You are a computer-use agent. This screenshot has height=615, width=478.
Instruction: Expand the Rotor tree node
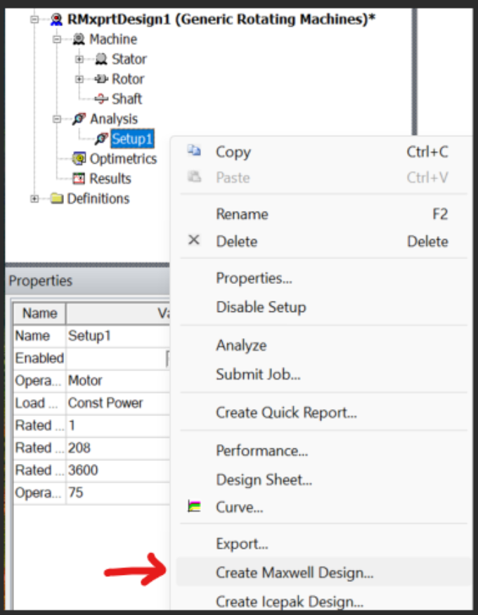[80, 79]
